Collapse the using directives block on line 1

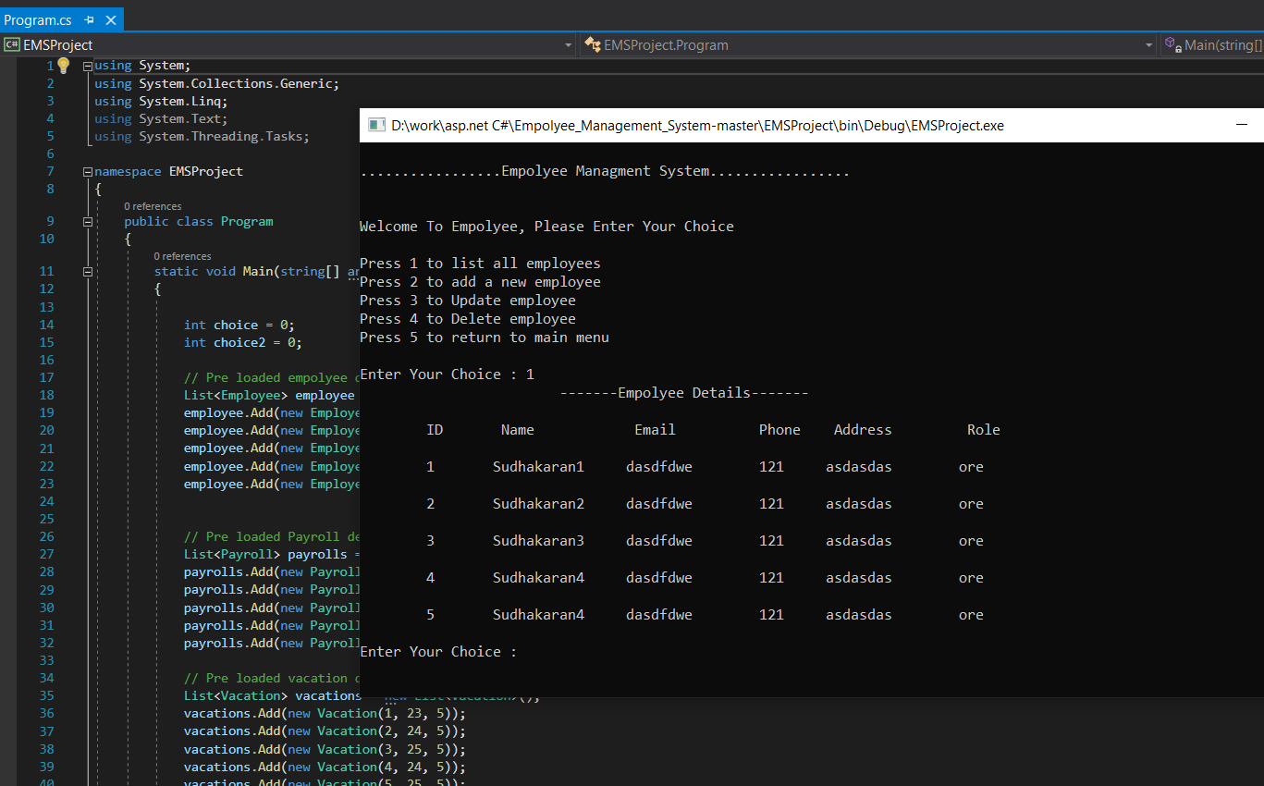coord(86,65)
